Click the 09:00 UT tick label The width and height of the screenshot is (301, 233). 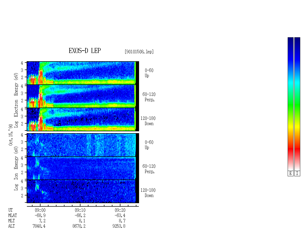[x=40, y=210]
